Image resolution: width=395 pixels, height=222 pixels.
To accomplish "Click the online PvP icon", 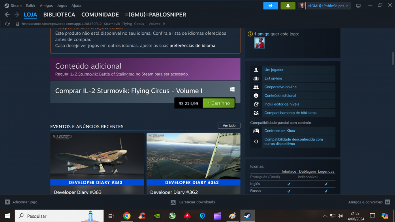I will pyautogui.click(x=256, y=78).
